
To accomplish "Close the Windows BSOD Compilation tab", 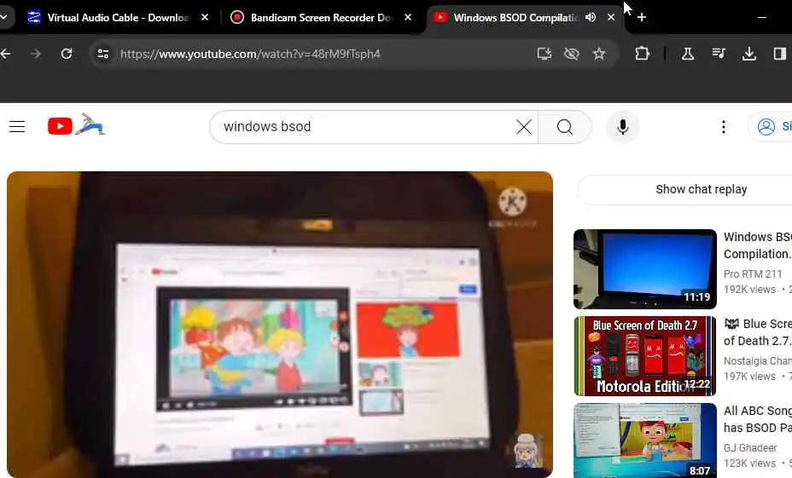I will 611,18.
